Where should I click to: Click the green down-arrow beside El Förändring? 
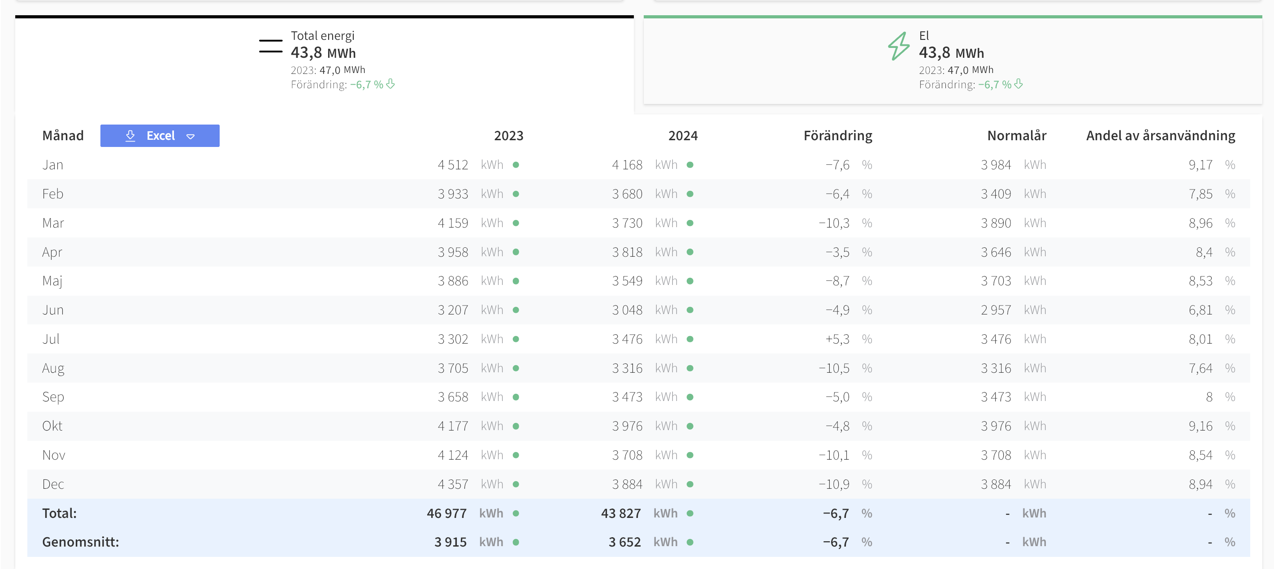point(1018,84)
